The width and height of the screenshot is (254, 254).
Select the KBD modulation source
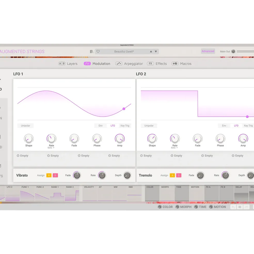[x=134, y=193]
